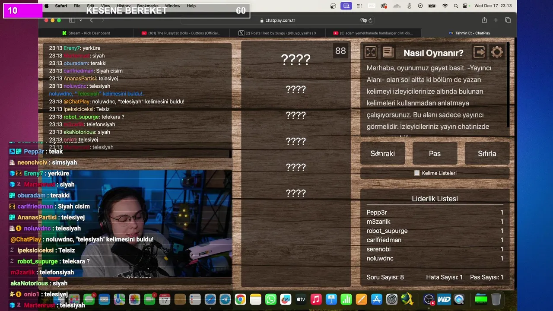
Task: Click the ipeksiciceksi: Telsiz chat message
Action: point(79,109)
